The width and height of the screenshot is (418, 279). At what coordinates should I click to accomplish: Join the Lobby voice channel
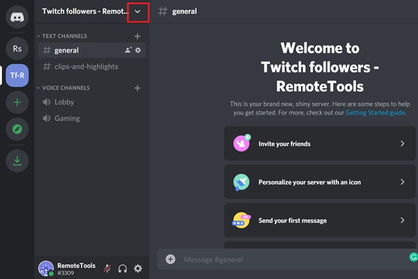(92, 102)
